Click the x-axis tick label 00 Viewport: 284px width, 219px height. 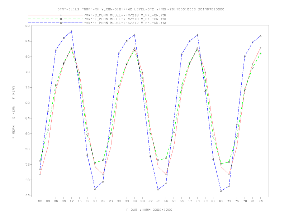(40, 201)
